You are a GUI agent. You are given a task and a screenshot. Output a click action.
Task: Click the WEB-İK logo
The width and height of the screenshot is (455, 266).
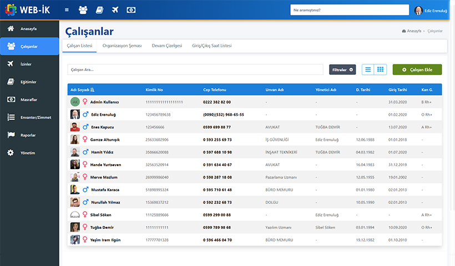[x=28, y=10]
